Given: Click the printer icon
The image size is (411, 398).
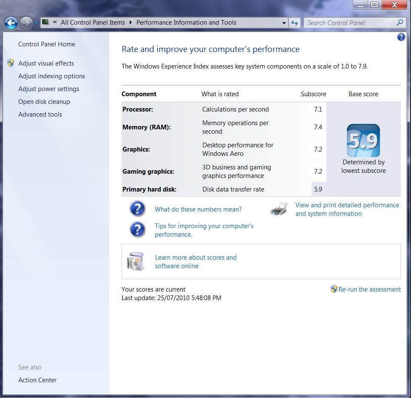Looking at the screenshot, I should [x=279, y=209].
